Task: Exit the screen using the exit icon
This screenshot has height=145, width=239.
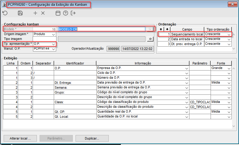Action: (x=73, y=13)
